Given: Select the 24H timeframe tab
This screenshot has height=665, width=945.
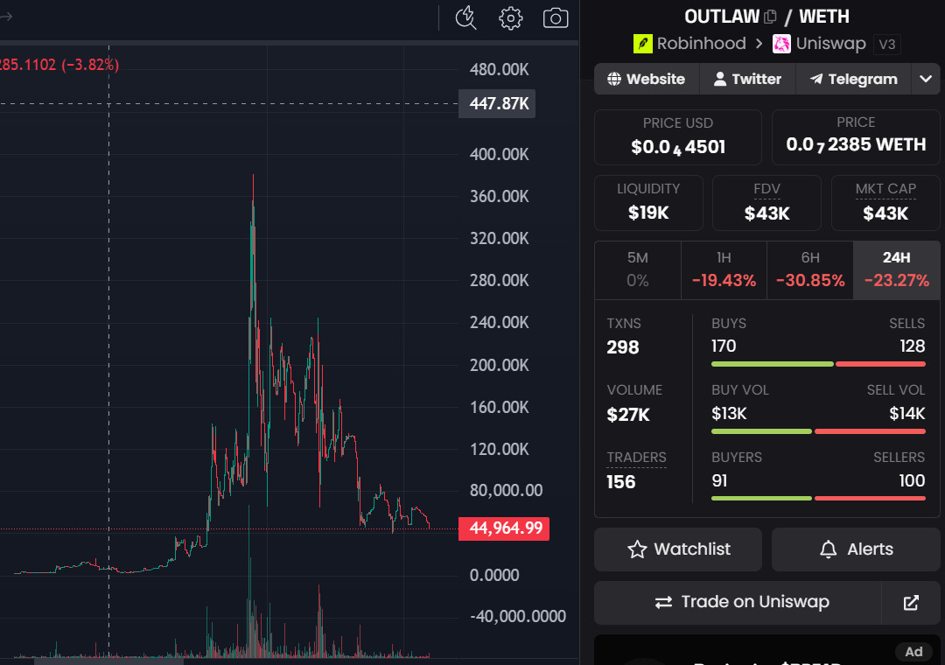Looking at the screenshot, I should pos(896,269).
